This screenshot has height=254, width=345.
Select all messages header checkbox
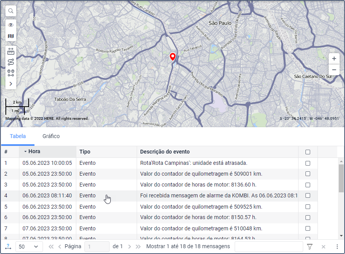[x=308, y=152]
